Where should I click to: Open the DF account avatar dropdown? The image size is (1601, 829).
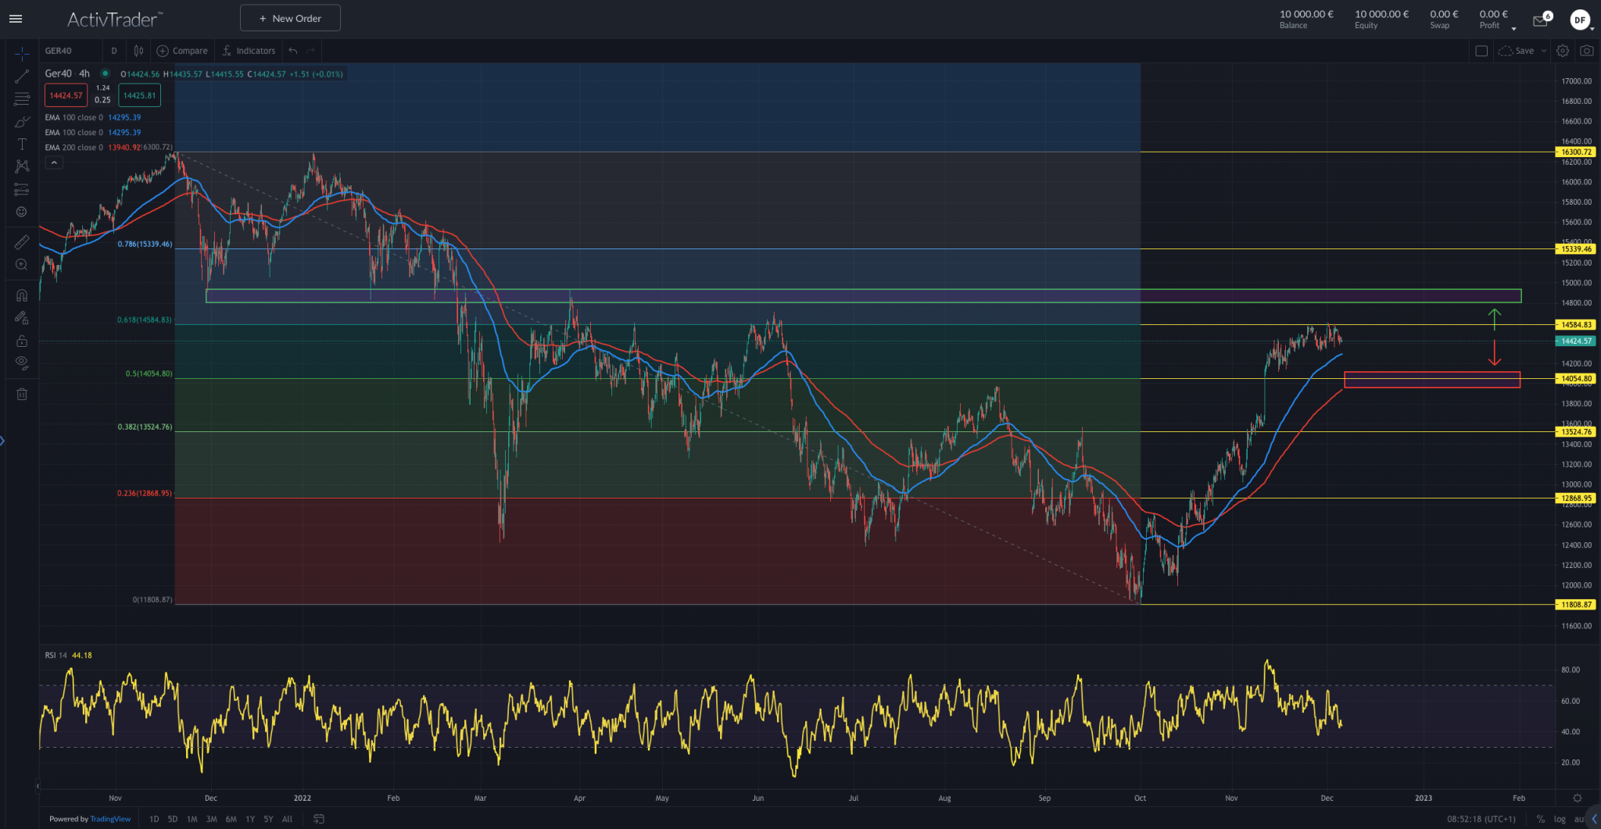(1581, 19)
